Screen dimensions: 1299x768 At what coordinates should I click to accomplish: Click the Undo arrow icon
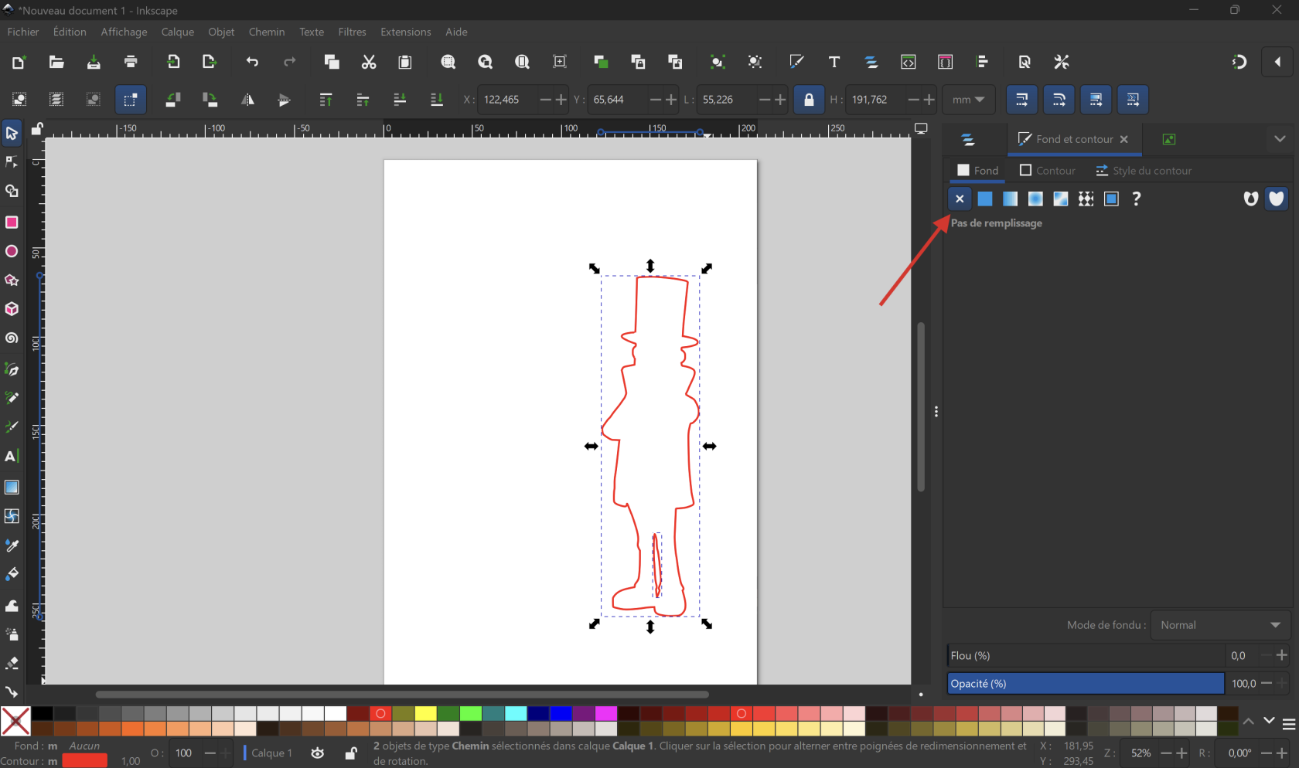(252, 63)
